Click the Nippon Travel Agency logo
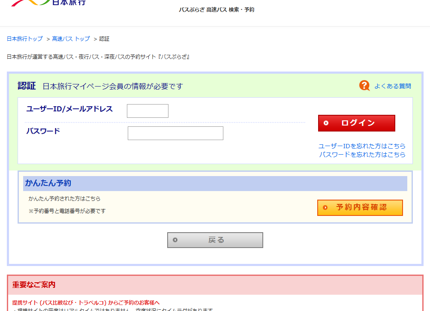 [x=48, y=3]
